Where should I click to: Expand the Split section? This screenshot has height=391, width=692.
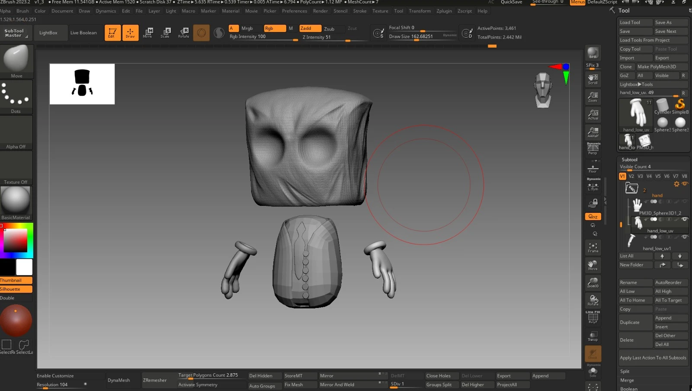[625, 372]
